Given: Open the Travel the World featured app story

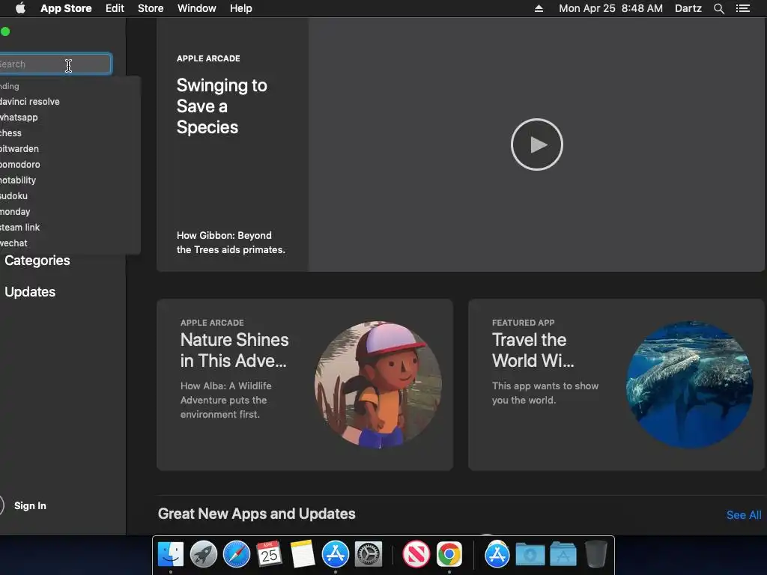Looking at the screenshot, I should 616,385.
